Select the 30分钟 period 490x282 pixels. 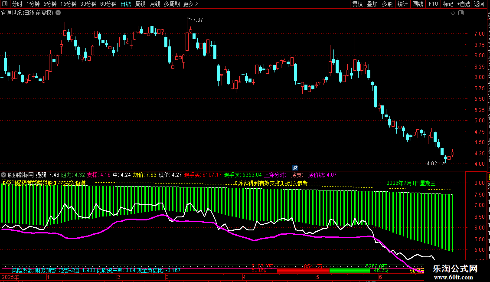[x=88, y=4]
